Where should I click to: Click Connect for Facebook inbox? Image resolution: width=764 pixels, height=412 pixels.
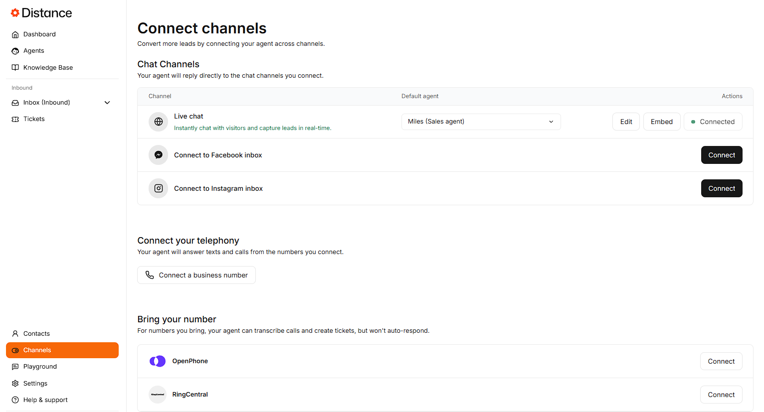pyautogui.click(x=721, y=155)
